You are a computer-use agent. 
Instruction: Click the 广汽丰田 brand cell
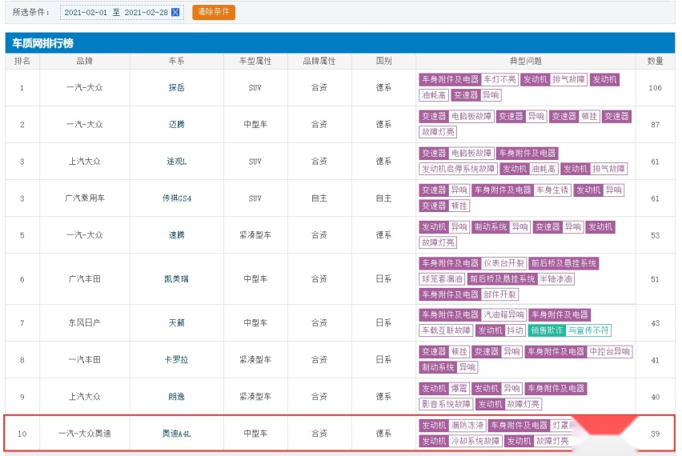click(x=84, y=279)
